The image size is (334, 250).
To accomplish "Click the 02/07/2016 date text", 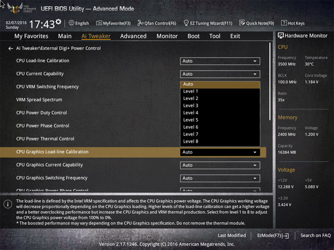I will click(x=16, y=23).
